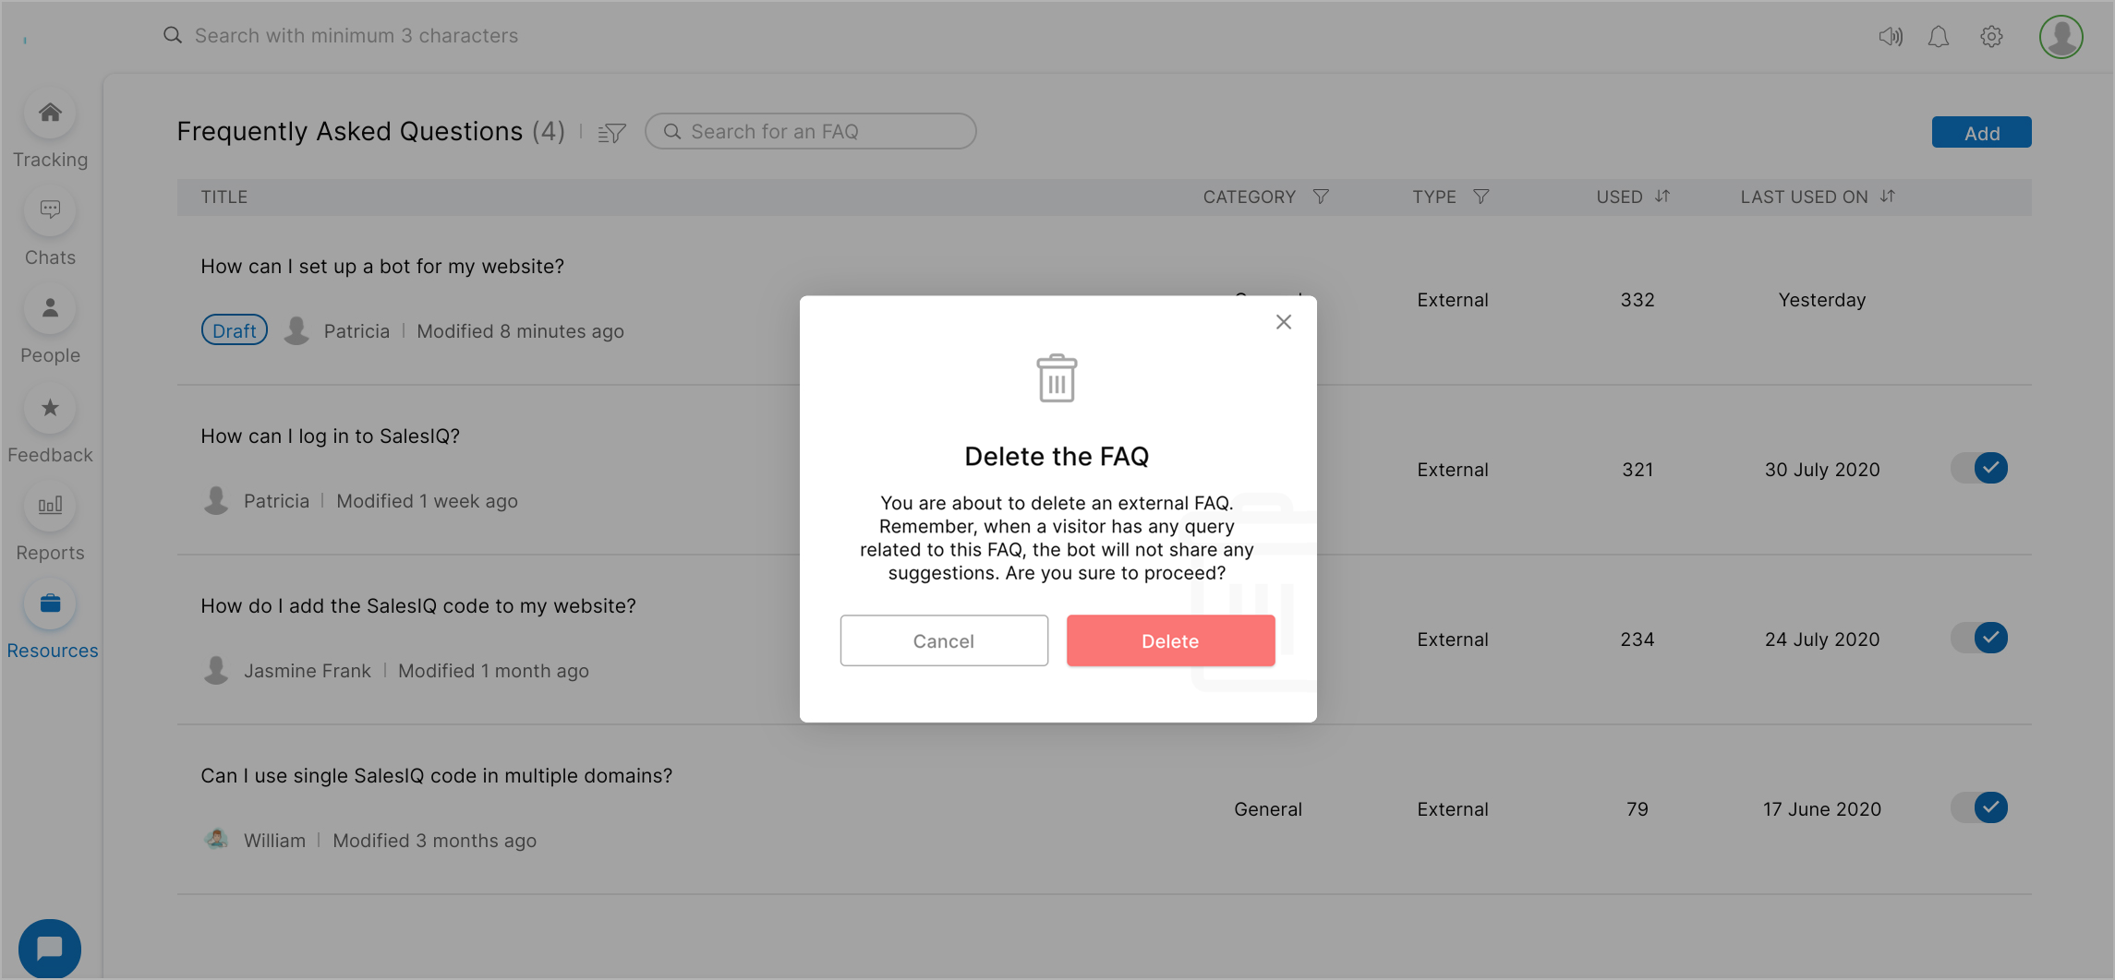Click the Resources label in the sidebar
Screen dimensions: 2115x980
tap(53, 651)
